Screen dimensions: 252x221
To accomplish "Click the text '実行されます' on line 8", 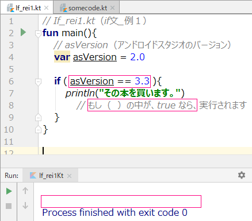I will [x=223, y=105].
